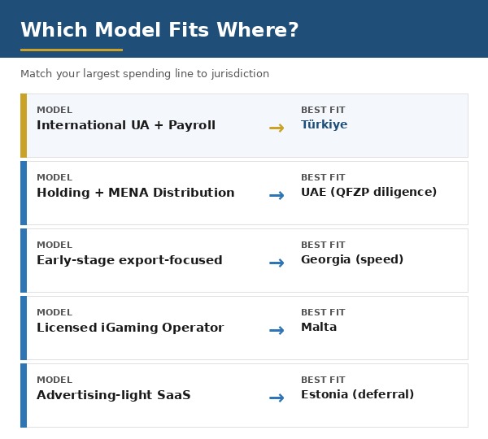Select the 'Holding + MENA Distribution' model text

(x=136, y=193)
